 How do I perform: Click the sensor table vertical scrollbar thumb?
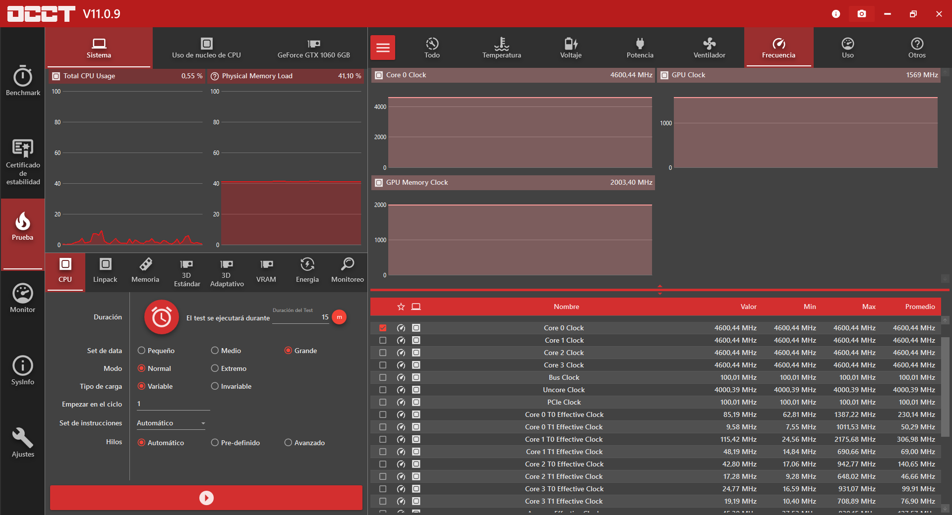pos(946,387)
